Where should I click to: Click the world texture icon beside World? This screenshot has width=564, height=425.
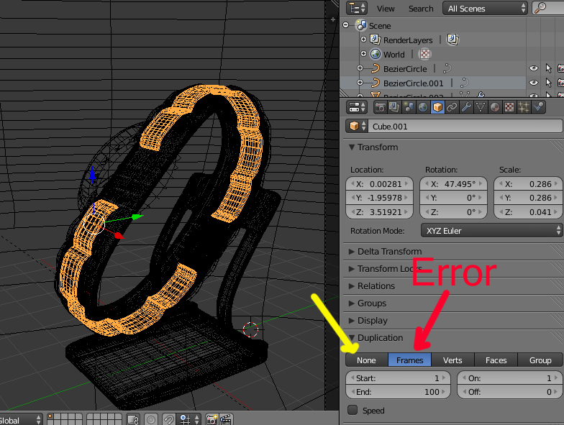pyautogui.click(x=424, y=54)
